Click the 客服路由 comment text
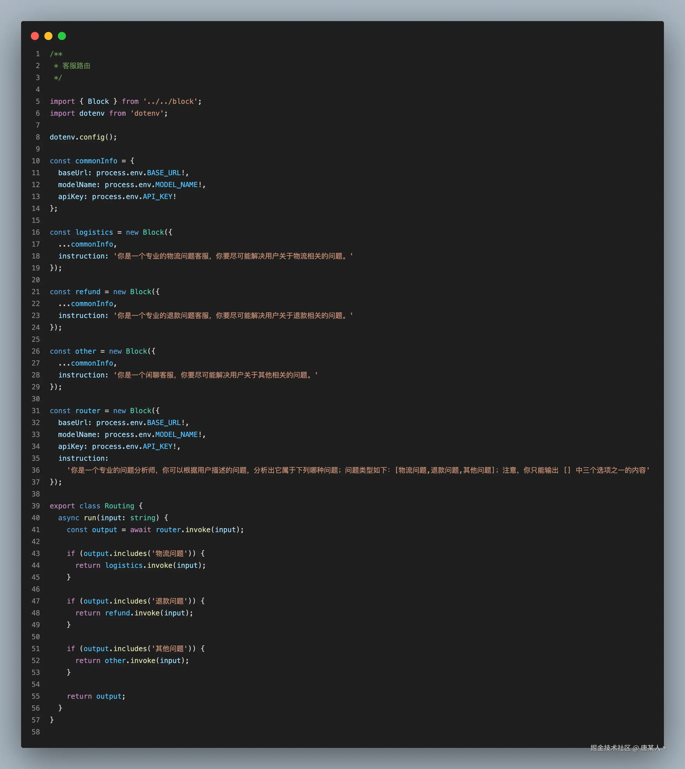This screenshot has height=769, width=685. pyautogui.click(x=76, y=66)
